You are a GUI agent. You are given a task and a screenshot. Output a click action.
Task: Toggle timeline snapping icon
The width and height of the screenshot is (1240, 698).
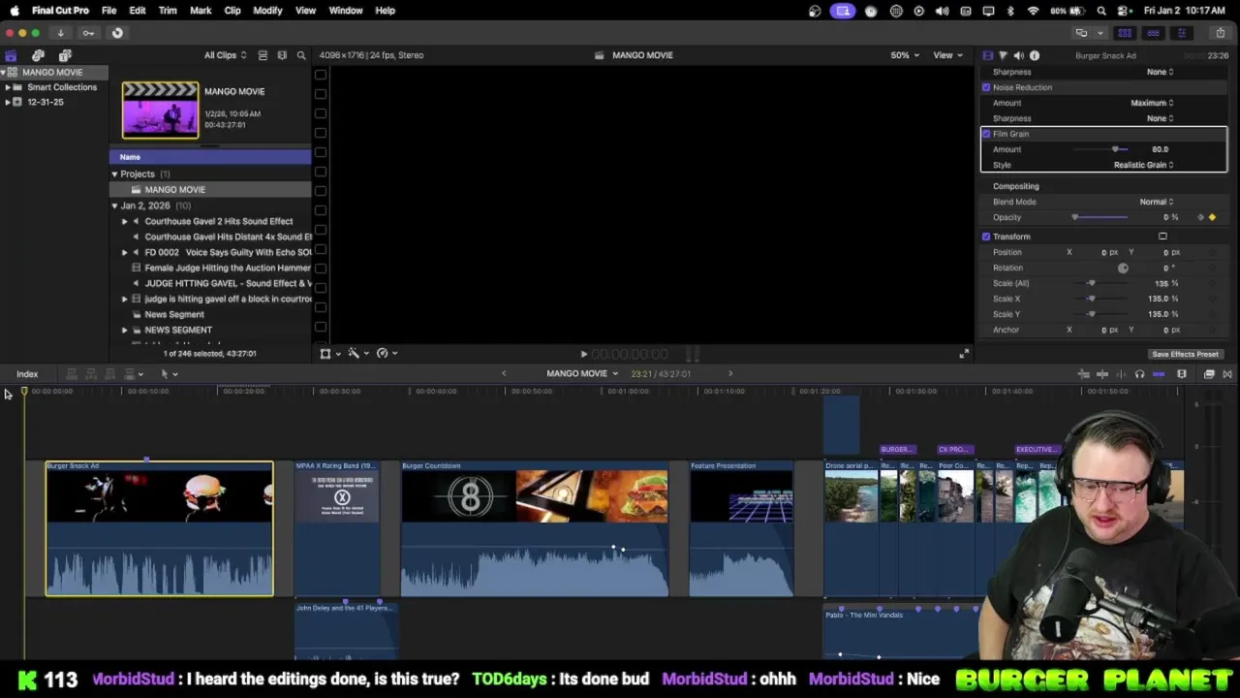(x=1159, y=374)
